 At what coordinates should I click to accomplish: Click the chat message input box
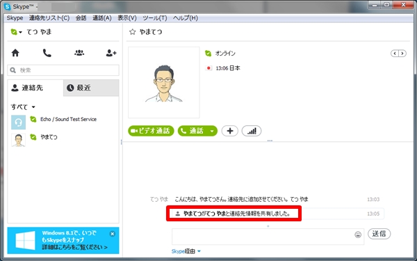(268, 237)
